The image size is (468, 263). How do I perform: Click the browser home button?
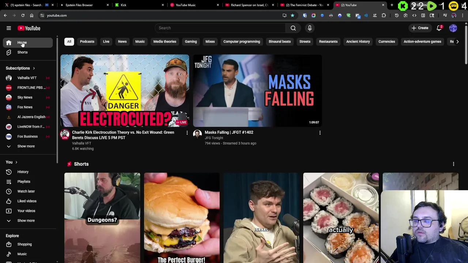point(31,15)
